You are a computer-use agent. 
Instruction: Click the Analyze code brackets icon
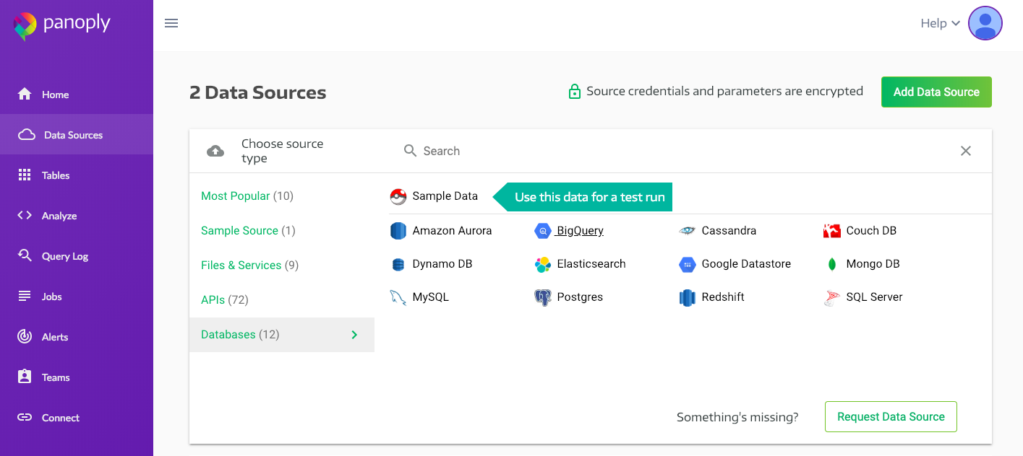[25, 215]
